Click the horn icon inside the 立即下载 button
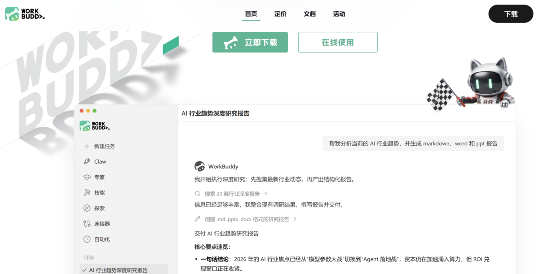This screenshot has height=274, width=539. pyautogui.click(x=231, y=43)
